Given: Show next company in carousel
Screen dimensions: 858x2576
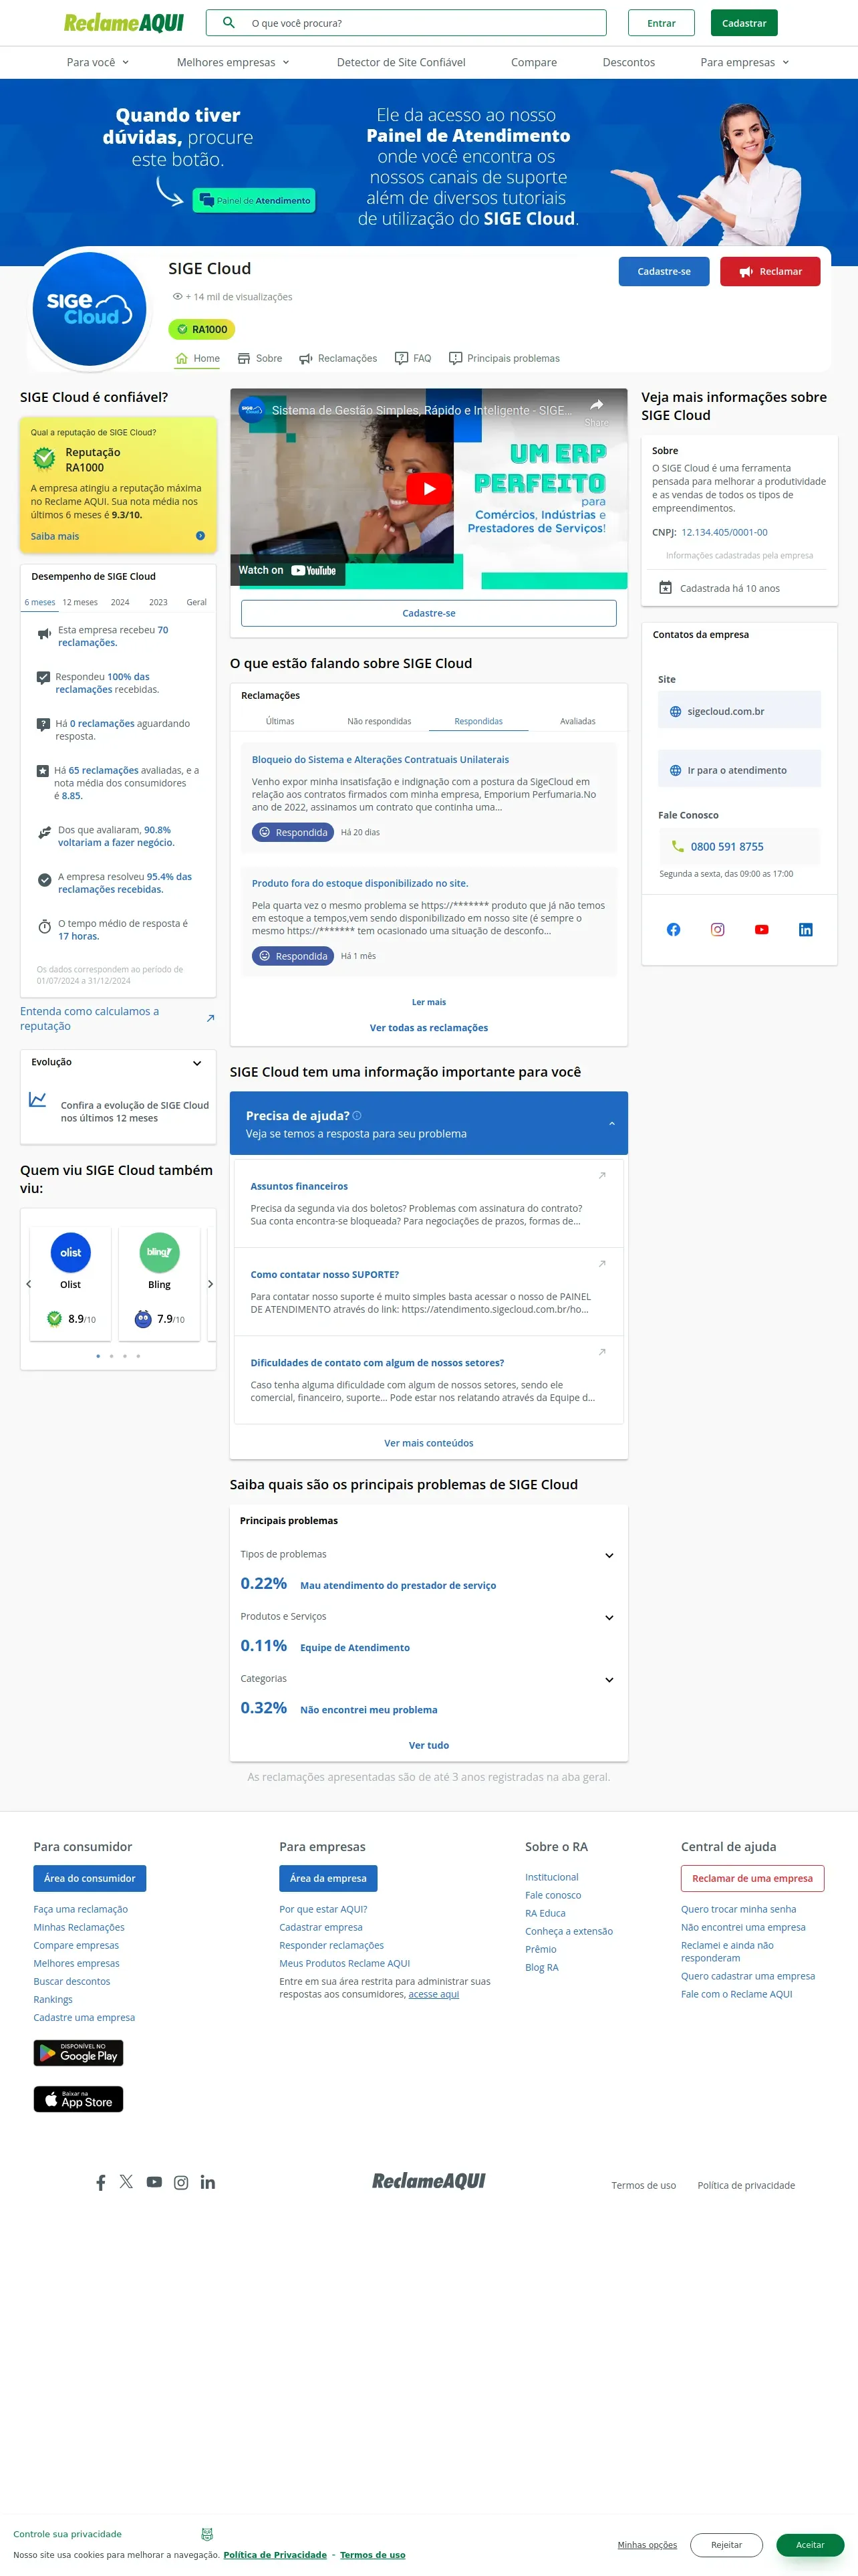Looking at the screenshot, I should [210, 1283].
